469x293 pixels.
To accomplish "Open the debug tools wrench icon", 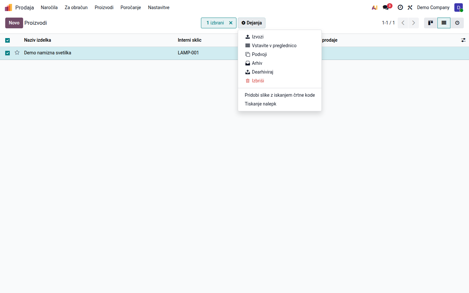I will point(410,7).
